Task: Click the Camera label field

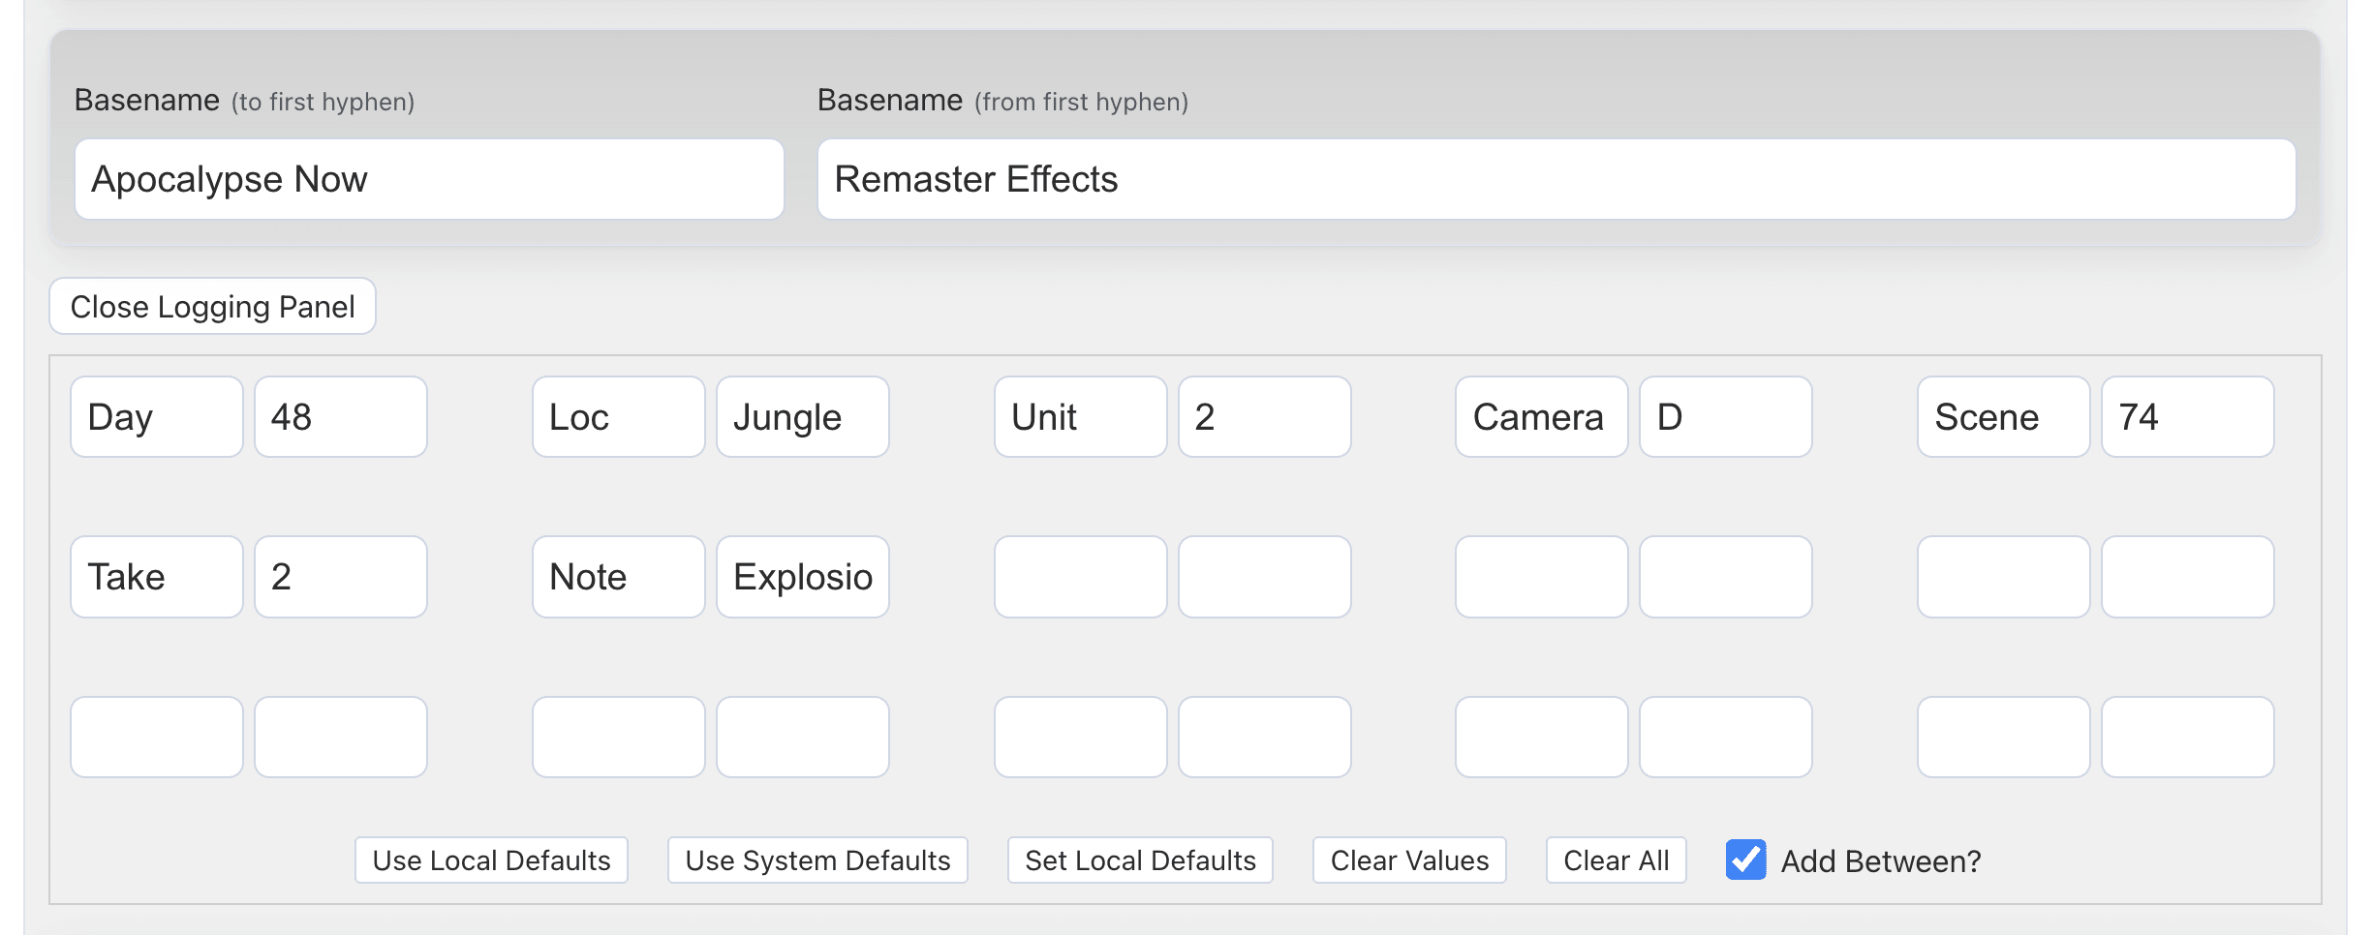Action: (1542, 417)
